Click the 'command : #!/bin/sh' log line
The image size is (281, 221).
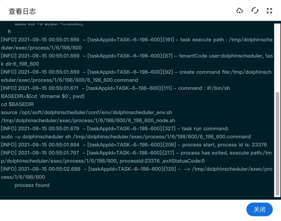point(115,88)
